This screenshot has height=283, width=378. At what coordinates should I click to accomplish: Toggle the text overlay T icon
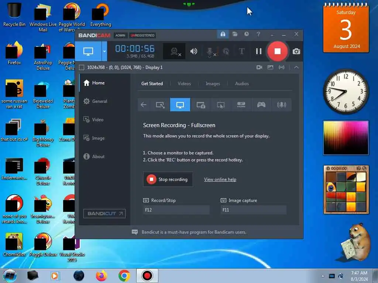point(241,51)
